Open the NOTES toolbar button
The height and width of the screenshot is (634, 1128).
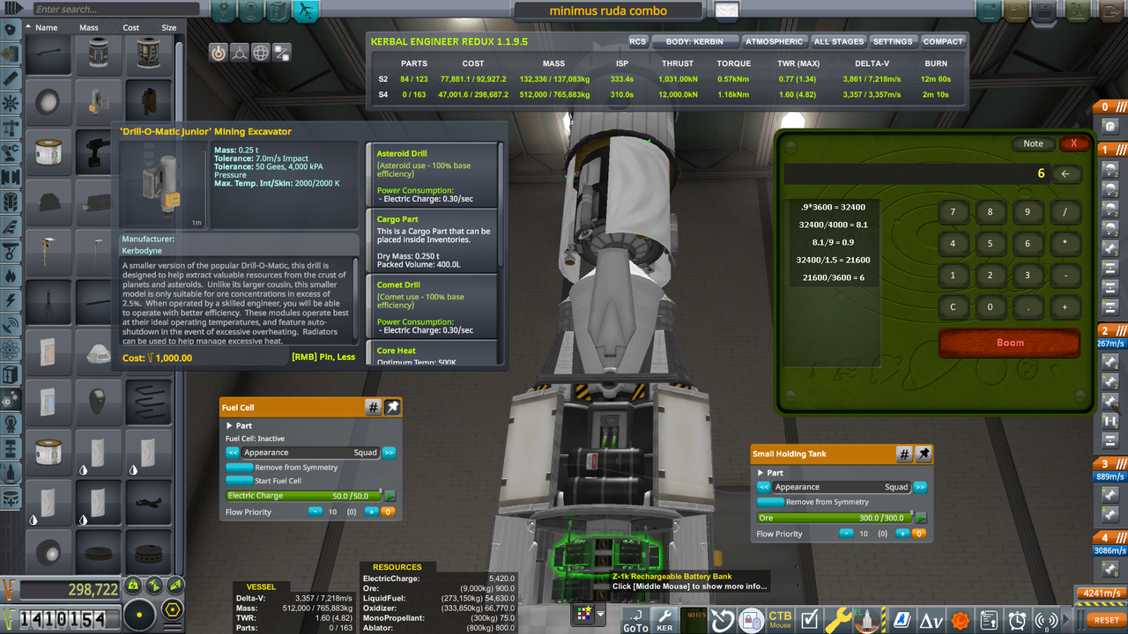(694, 620)
